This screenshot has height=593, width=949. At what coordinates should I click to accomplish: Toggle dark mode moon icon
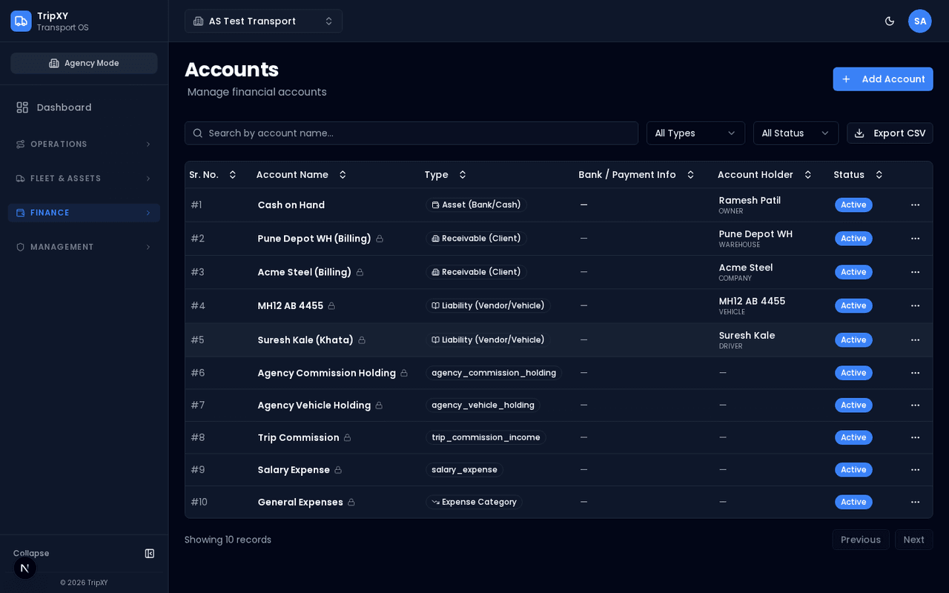point(890,21)
